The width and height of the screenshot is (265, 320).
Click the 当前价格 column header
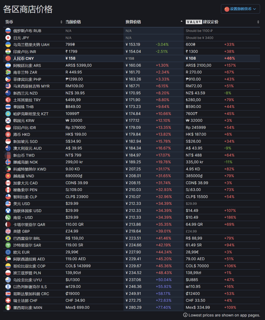point(73,22)
